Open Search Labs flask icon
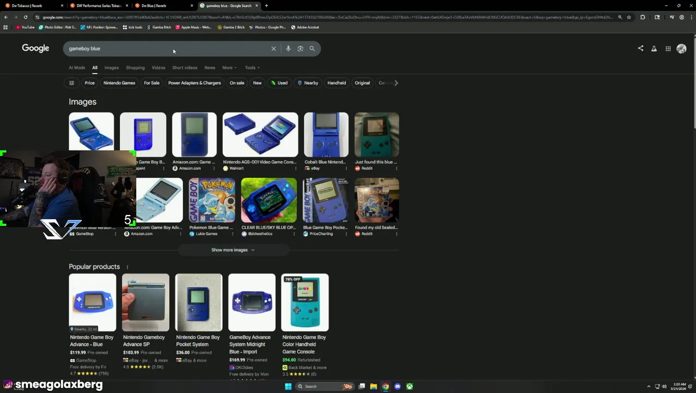 pos(654,49)
